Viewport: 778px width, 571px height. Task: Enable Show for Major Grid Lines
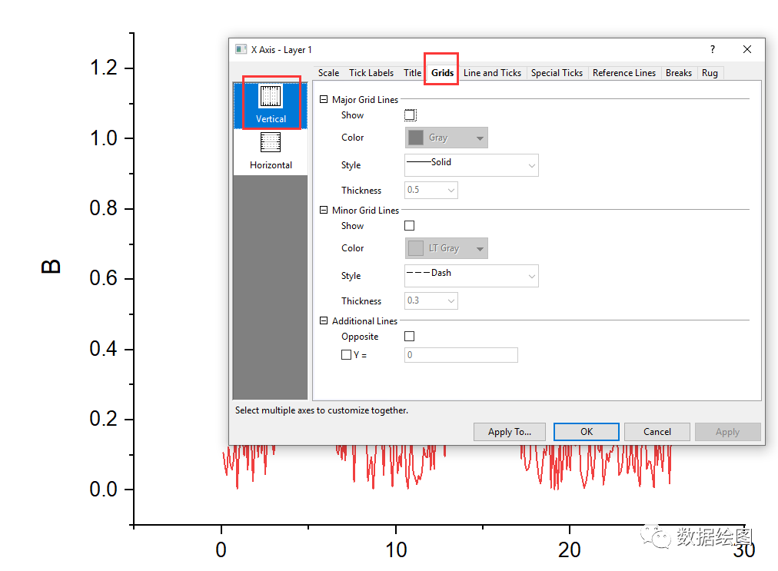(410, 115)
